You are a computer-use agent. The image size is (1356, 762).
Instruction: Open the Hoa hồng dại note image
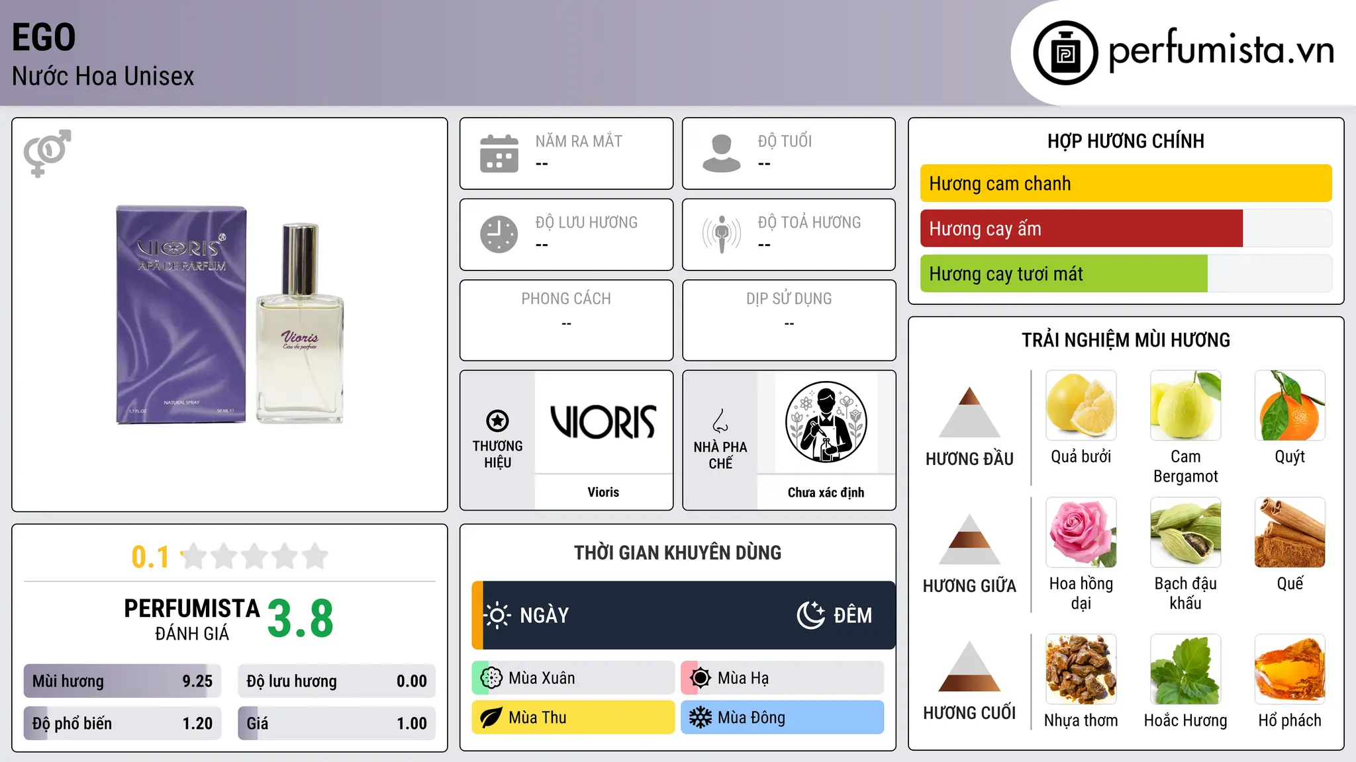click(x=1081, y=532)
